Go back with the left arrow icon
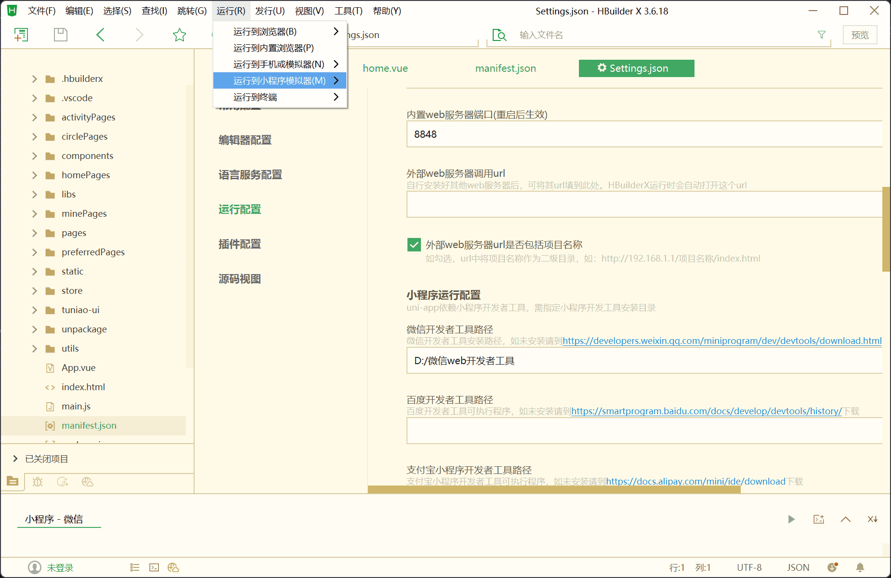The height and width of the screenshot is (578, 891). click(100, 35)
